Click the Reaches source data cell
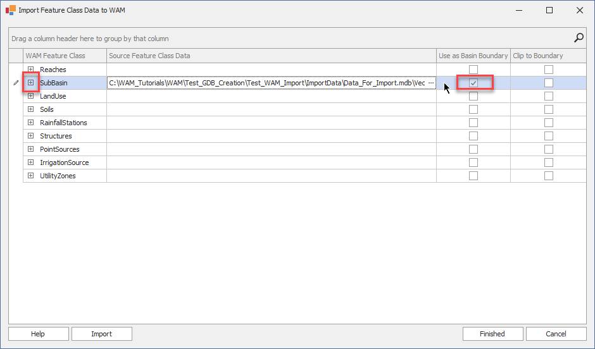The width and height of the screenshot is (595, 349). tap(272, 70)
